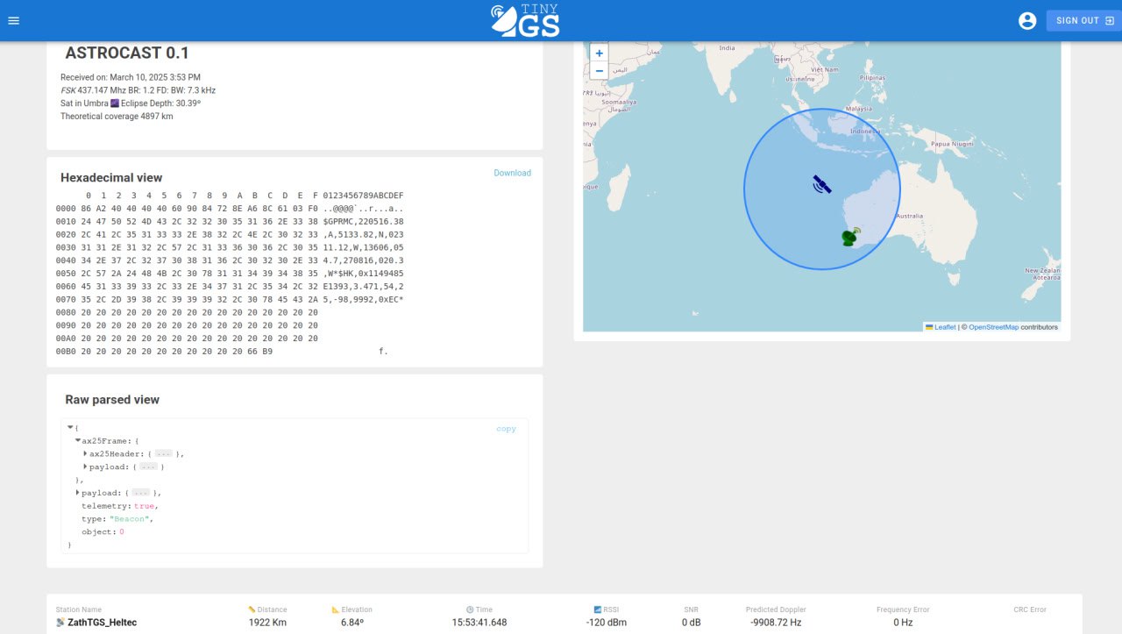Click the 15:53:41.648 time value

pyautogui.click(x=479, y=623)
